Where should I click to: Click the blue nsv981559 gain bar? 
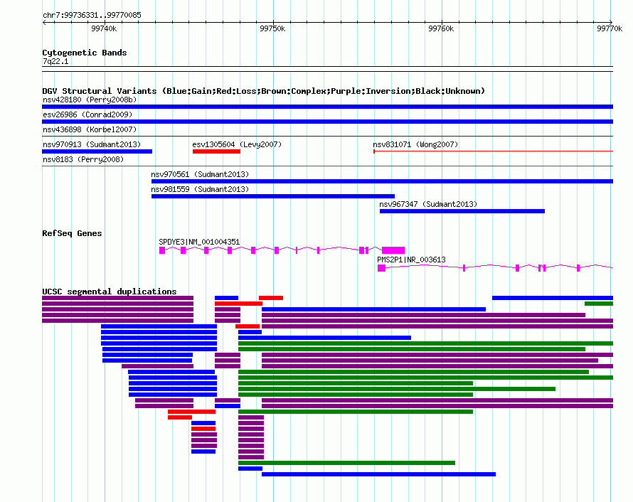(273, 196)
